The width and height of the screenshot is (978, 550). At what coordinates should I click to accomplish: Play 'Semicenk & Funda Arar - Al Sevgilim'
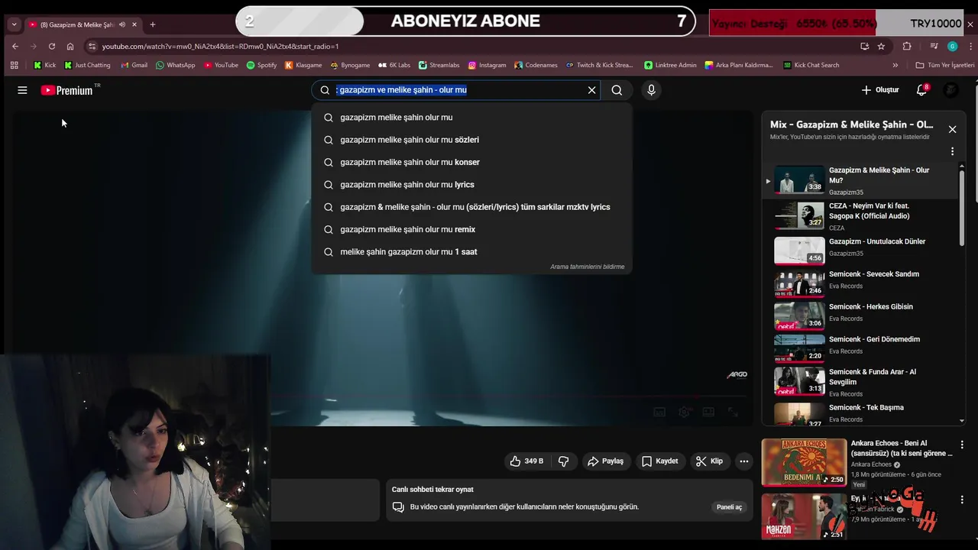(x=860, y=381)
